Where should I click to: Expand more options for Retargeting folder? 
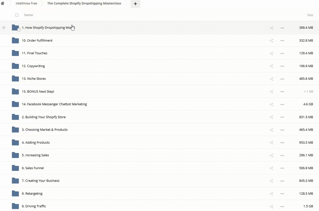pyautogui.click(x=282, y=194)
